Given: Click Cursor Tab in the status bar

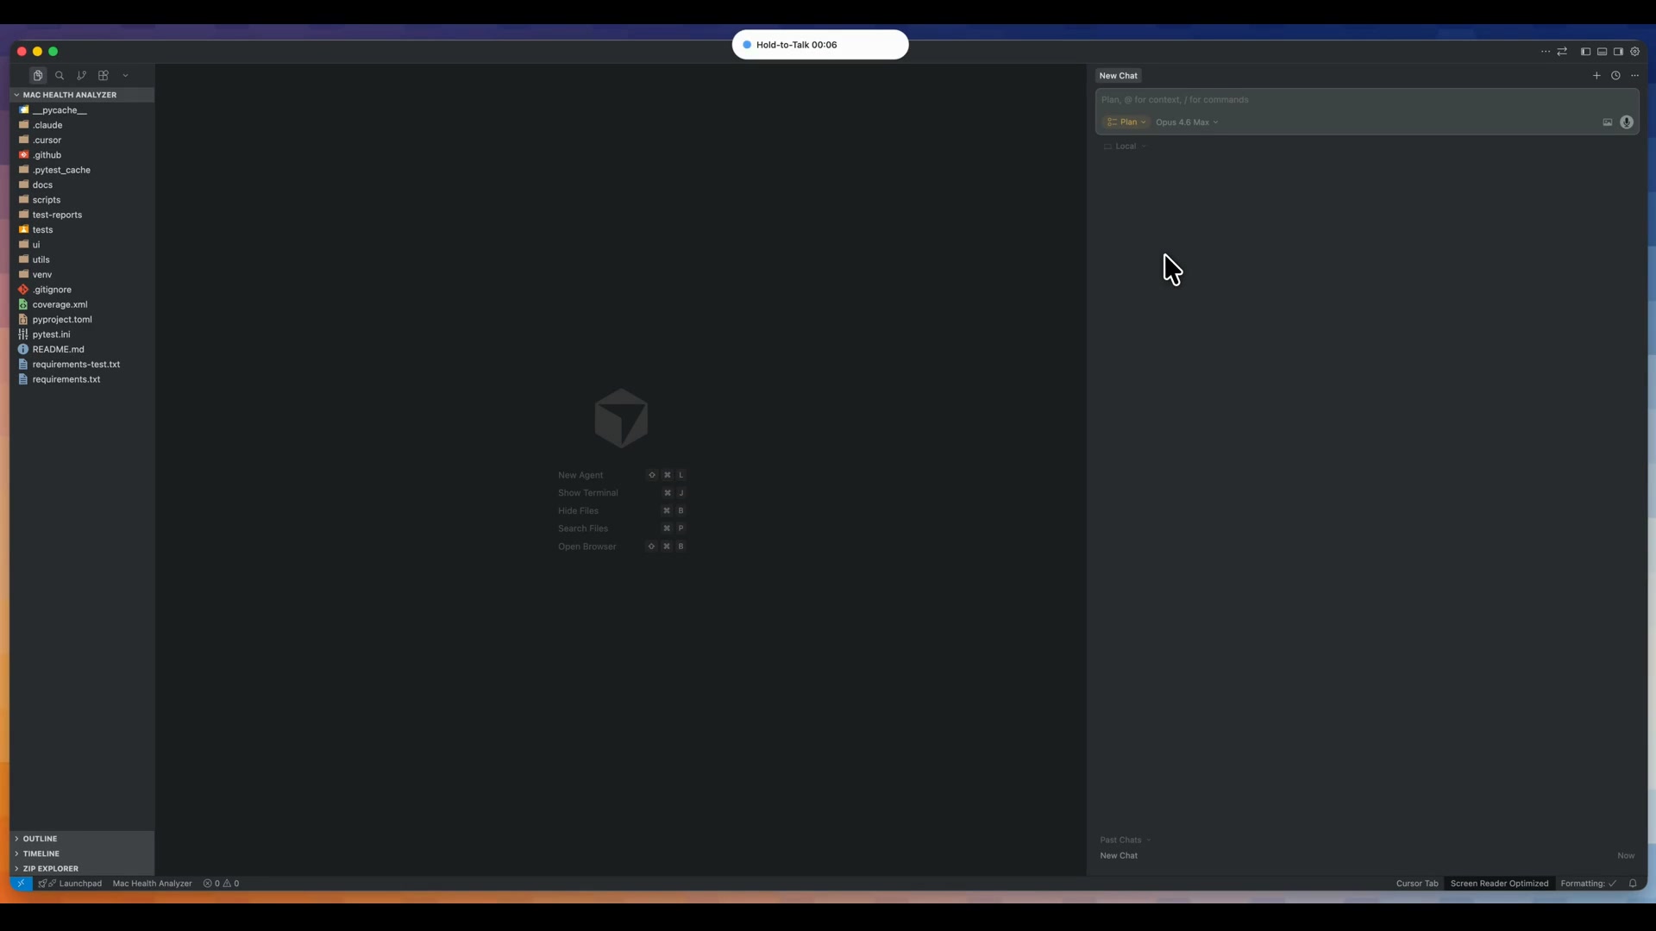Looking at the screenshot, I should [1415, 883].
